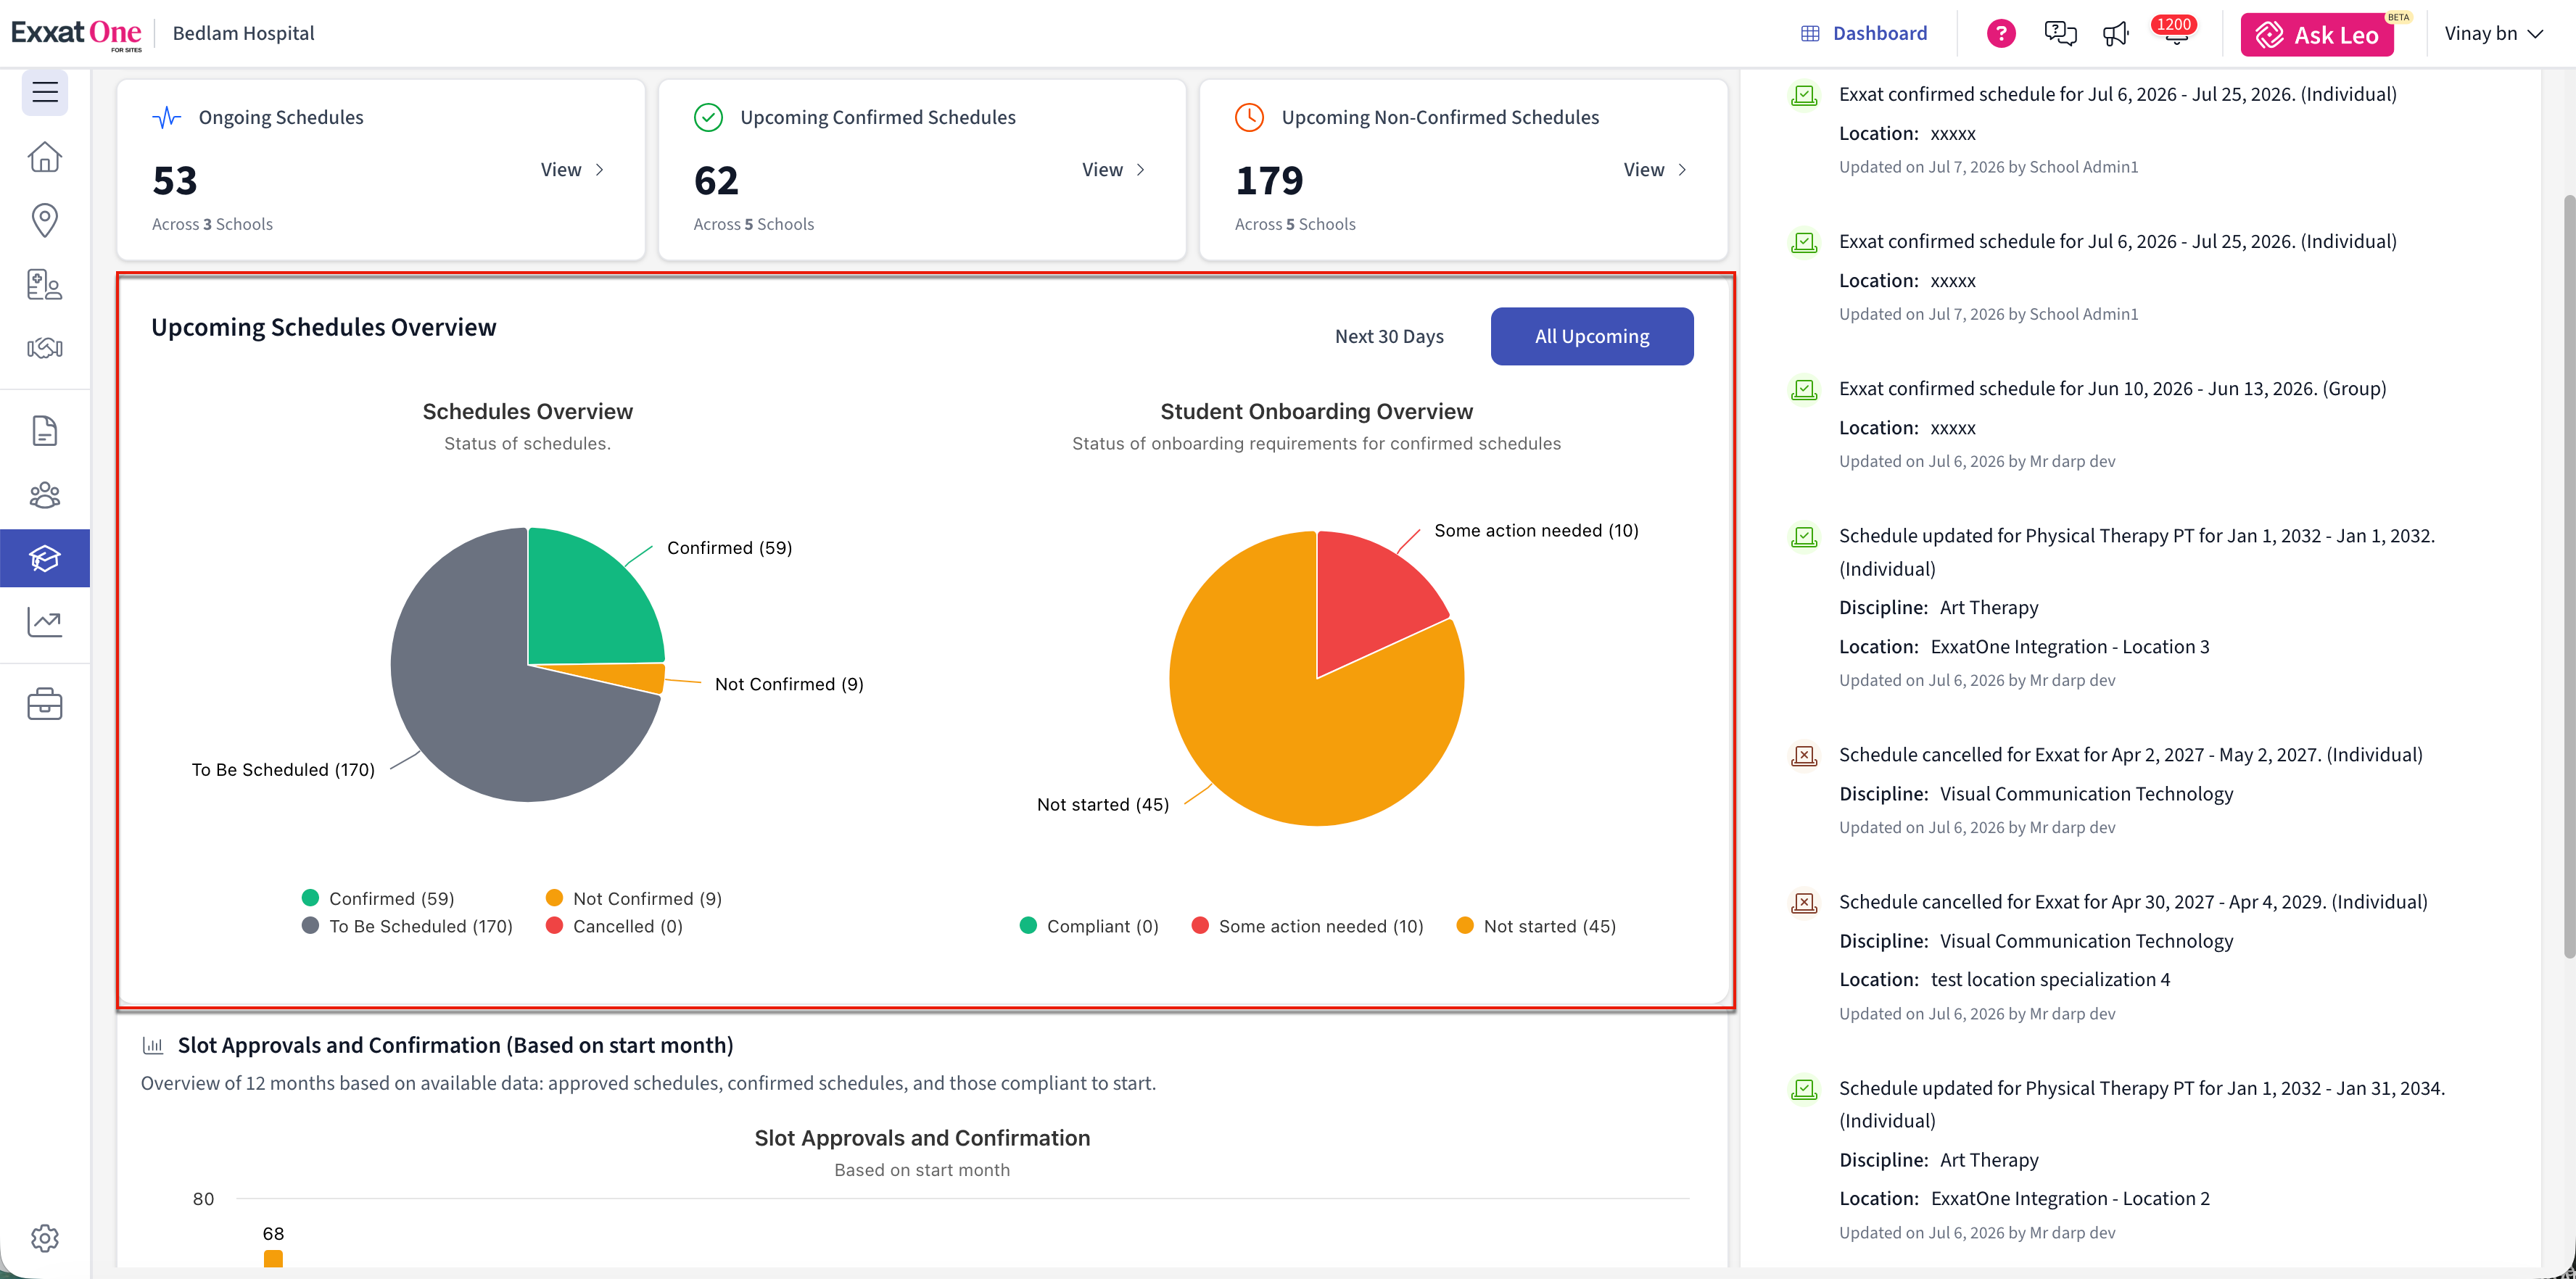Expand the Vinay bn user dropdown
The image size is (2576, 1279).
(2493, 33)
